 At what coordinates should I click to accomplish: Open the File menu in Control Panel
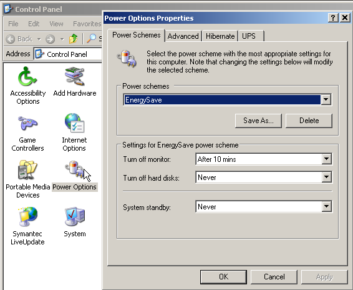pyautogui.click(x=13, y=24)
